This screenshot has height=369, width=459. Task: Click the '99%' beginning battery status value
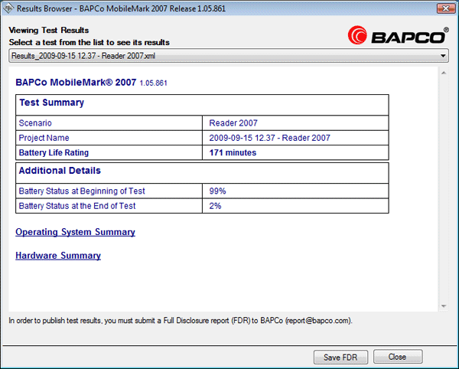[217, 191]
